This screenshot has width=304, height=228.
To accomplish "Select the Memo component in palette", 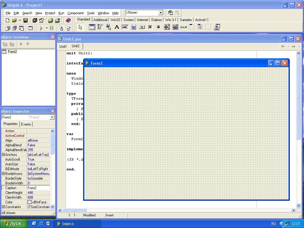I will (133, 27).
